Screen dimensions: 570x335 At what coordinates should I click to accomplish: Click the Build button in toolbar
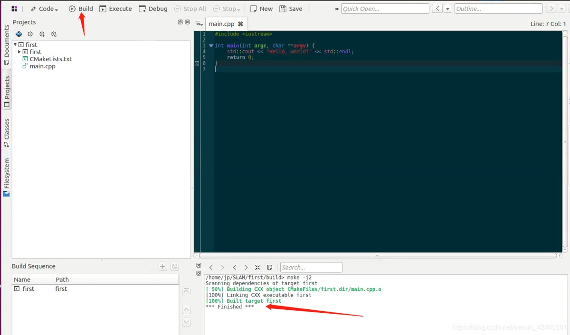[x=81, y=9]
